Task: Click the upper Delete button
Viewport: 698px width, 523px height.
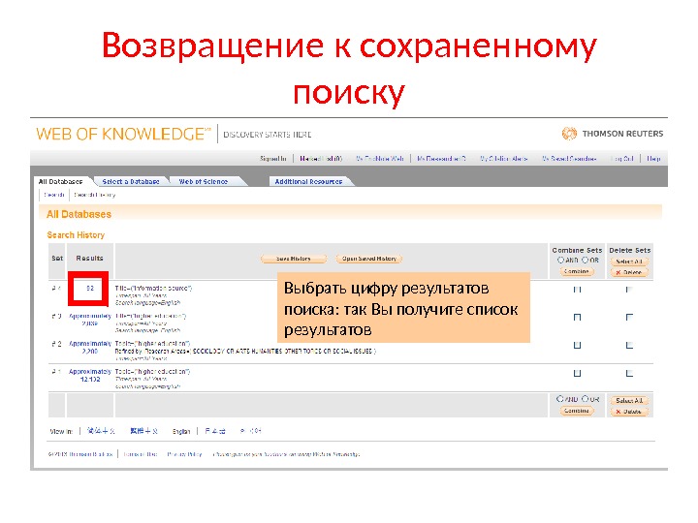Action: point(629,272)
